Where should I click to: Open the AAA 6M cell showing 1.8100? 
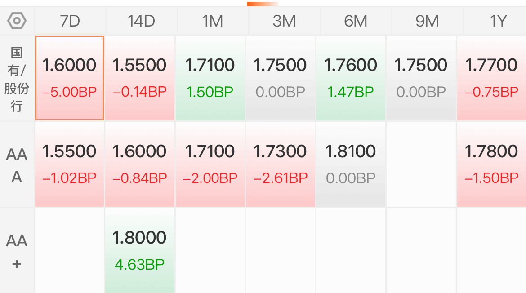(351, 164)
